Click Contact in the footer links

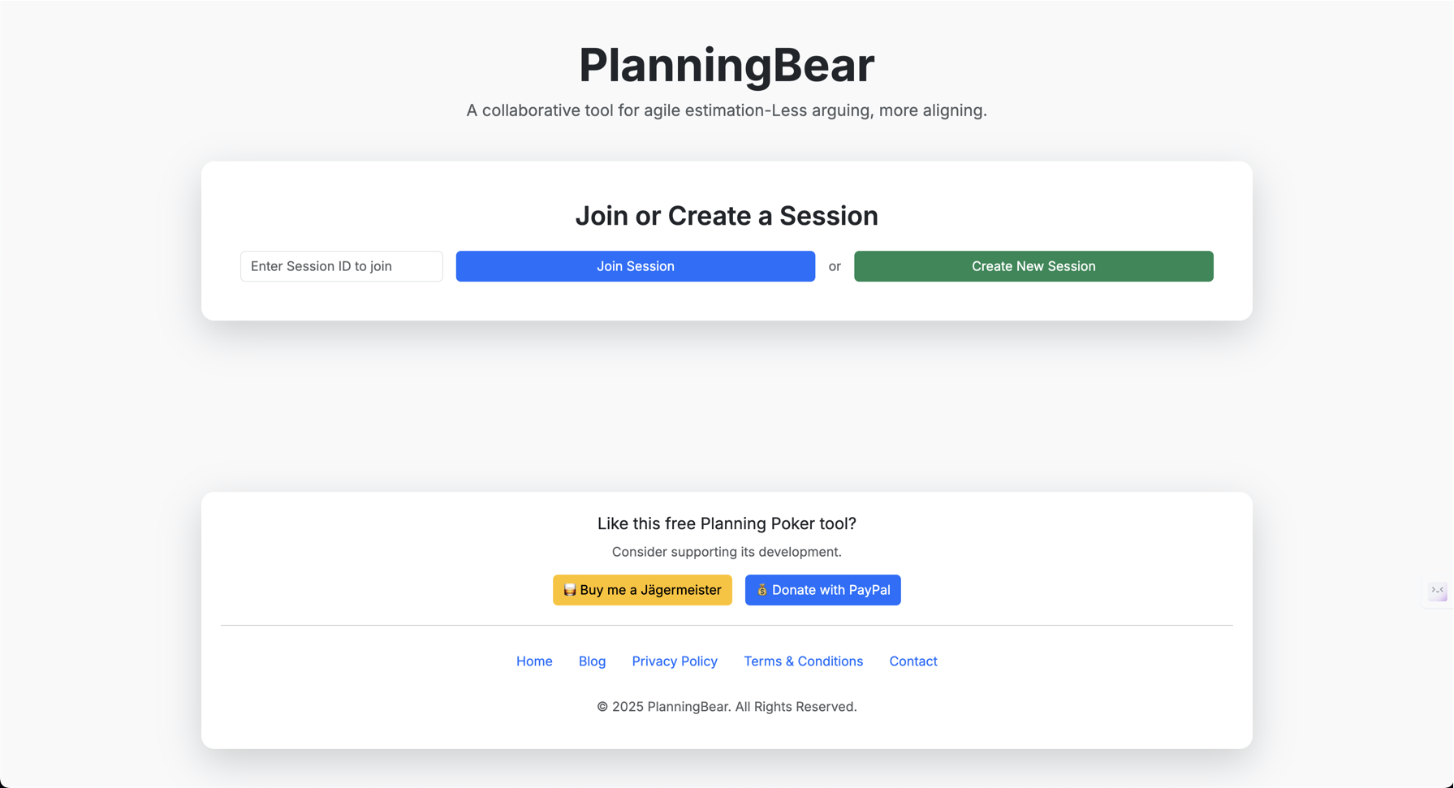point(913,661)
